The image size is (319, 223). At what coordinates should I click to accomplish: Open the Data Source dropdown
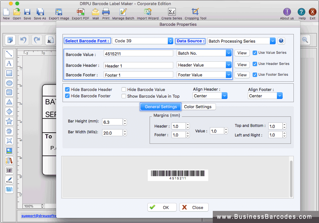[241, 41]
